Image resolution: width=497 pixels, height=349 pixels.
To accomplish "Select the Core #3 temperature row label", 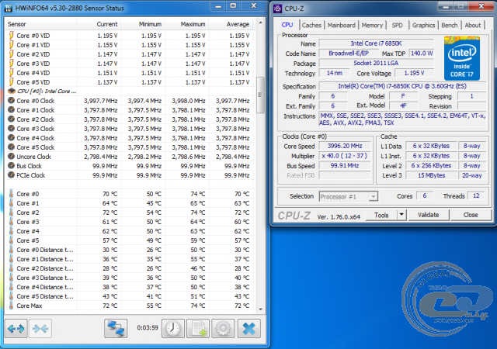I will tap(28, 222).
